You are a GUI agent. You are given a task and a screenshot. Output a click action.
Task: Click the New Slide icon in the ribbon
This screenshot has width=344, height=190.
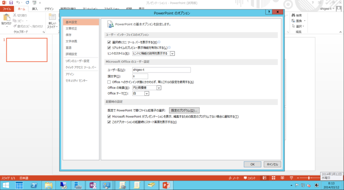[52, 17]
